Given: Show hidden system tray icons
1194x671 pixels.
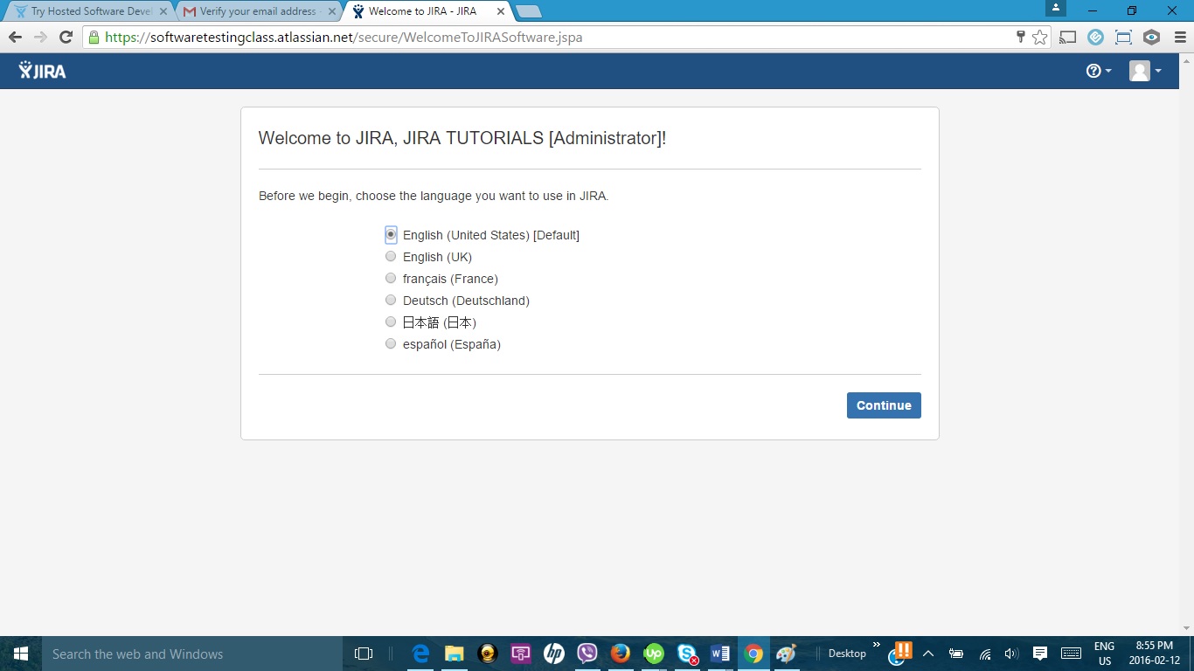Looking at the screenshot, I should [x=928, y=654].
